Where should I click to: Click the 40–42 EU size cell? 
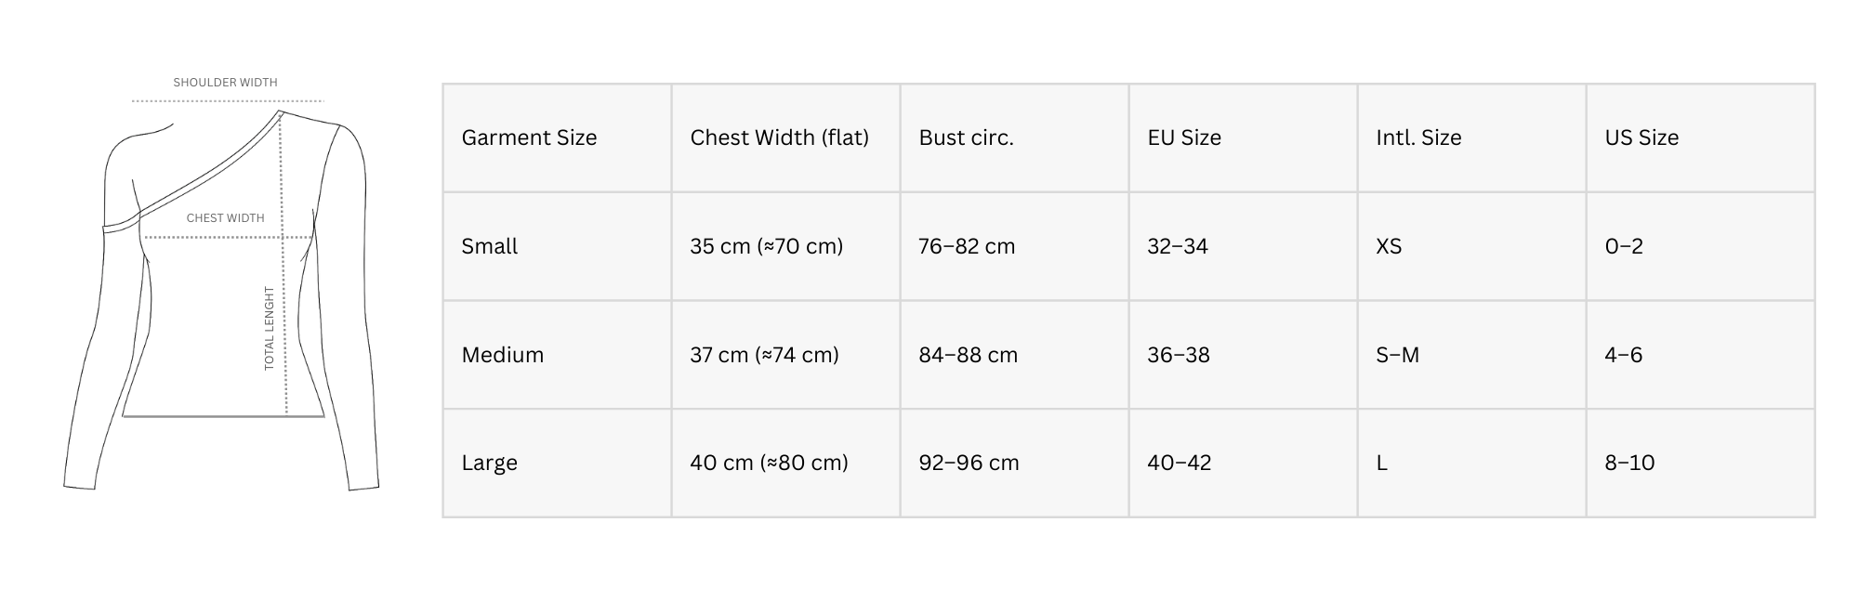(x=1179, y=463)
